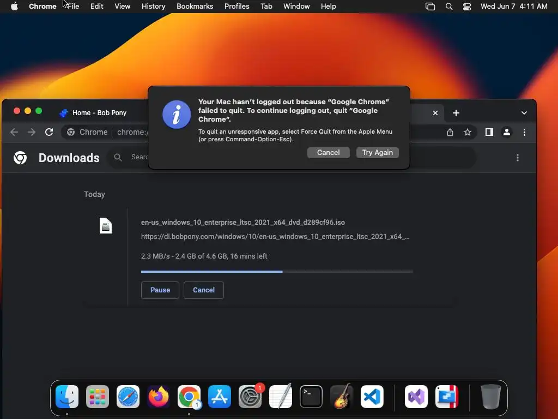Open the Apple menu
Viewport: 558px width, 419px height.
click(x=14, y=6)
